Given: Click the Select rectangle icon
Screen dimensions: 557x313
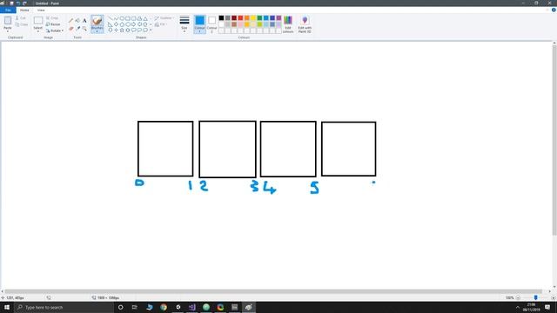Looking at the screenshot, I should pyautogui.click(x=38, y=21).
